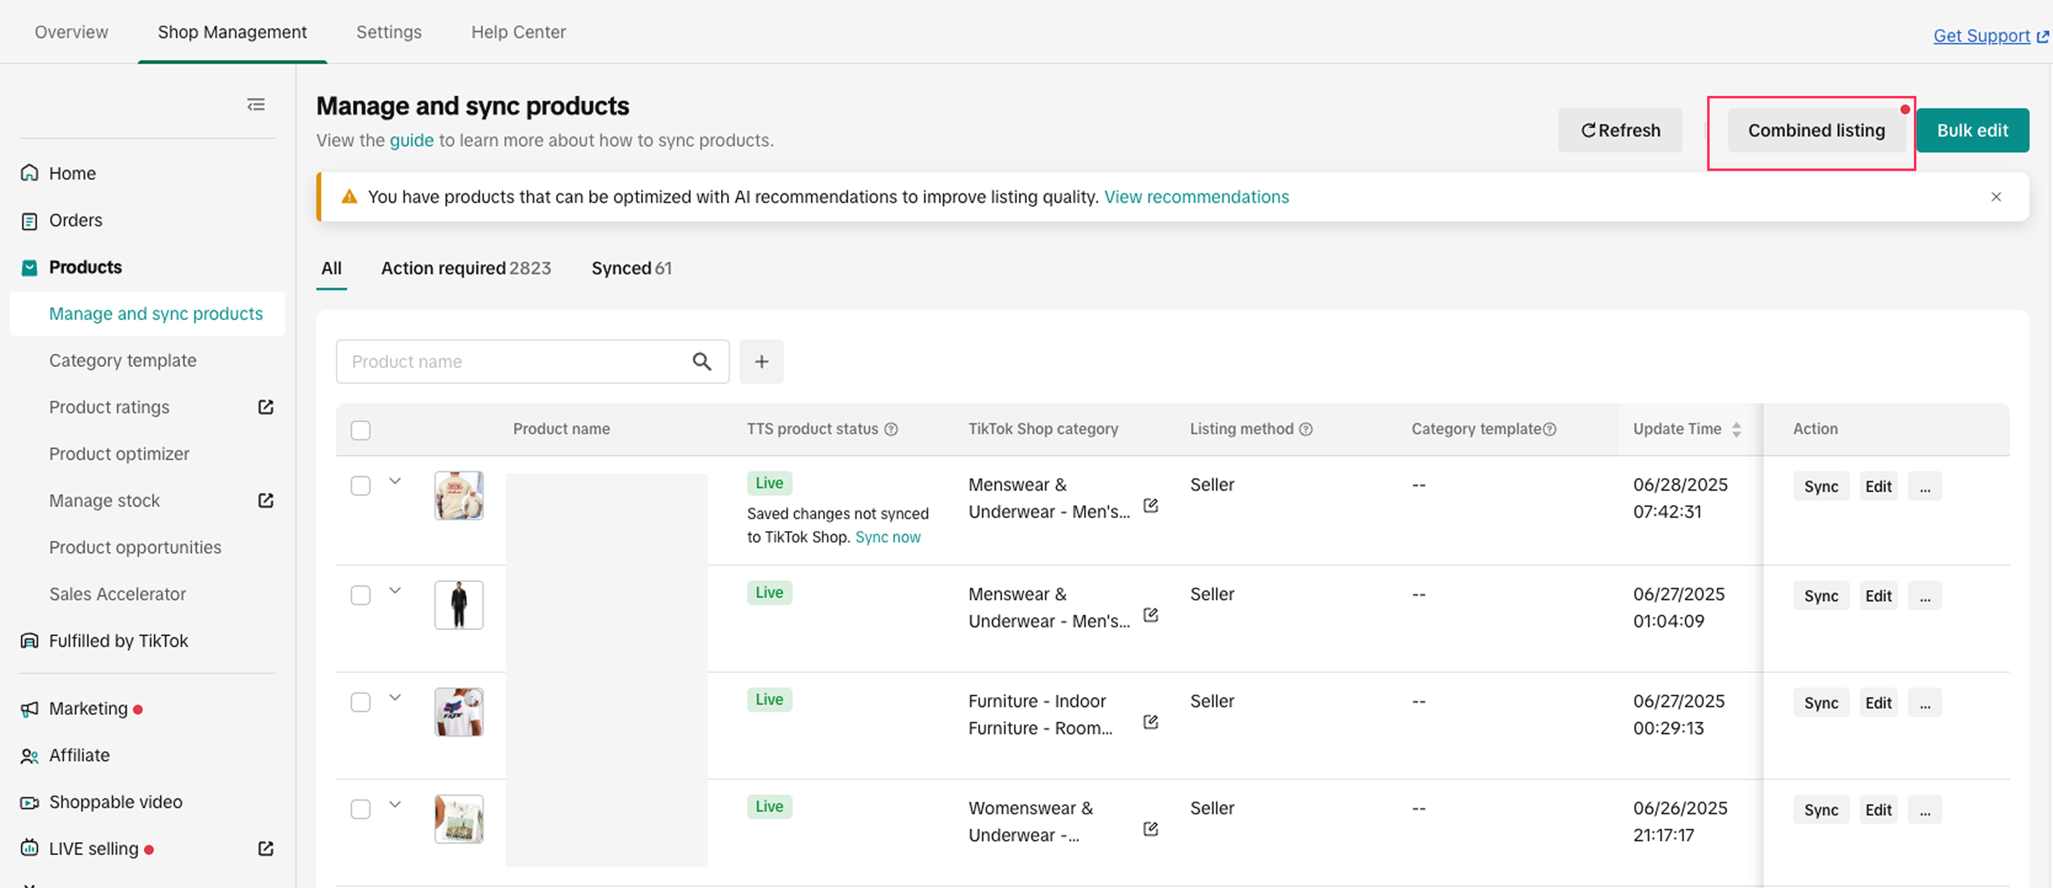Expand the Womenswear product row chevron
Image resolution: width=2053 pixels, height=888 pixels.
pyautogui.click(x=395, y=804)
